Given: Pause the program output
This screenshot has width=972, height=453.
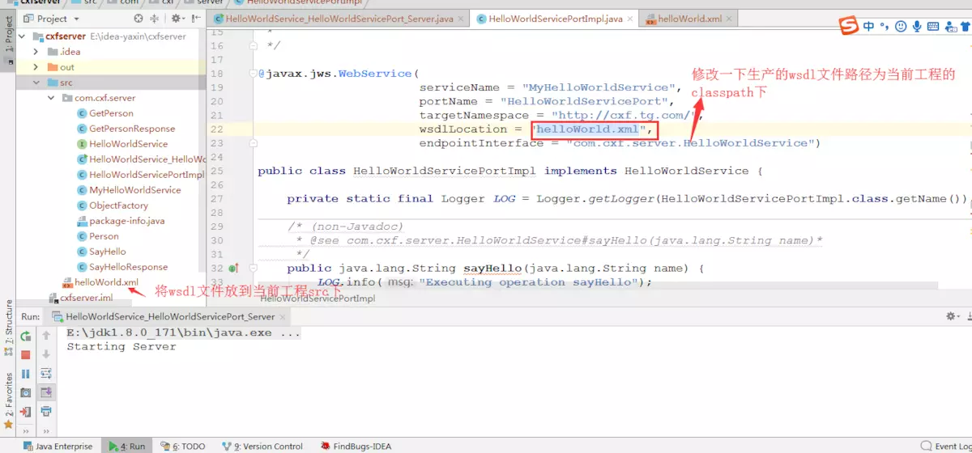Looking at the screenshot, I should click(x=26, y=374).
